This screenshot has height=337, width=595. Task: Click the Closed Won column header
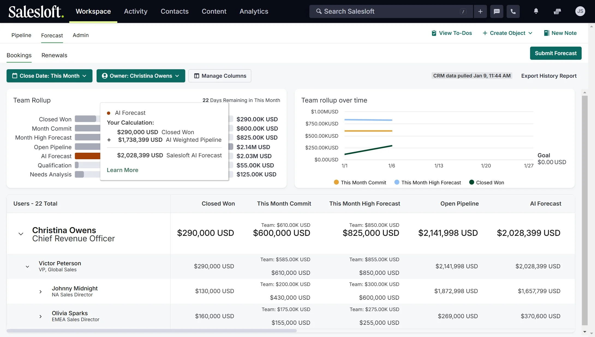tap(218, 204)
